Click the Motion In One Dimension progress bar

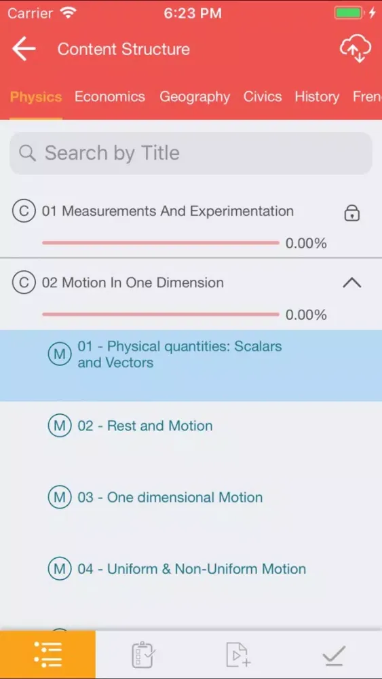pos(161,314)
